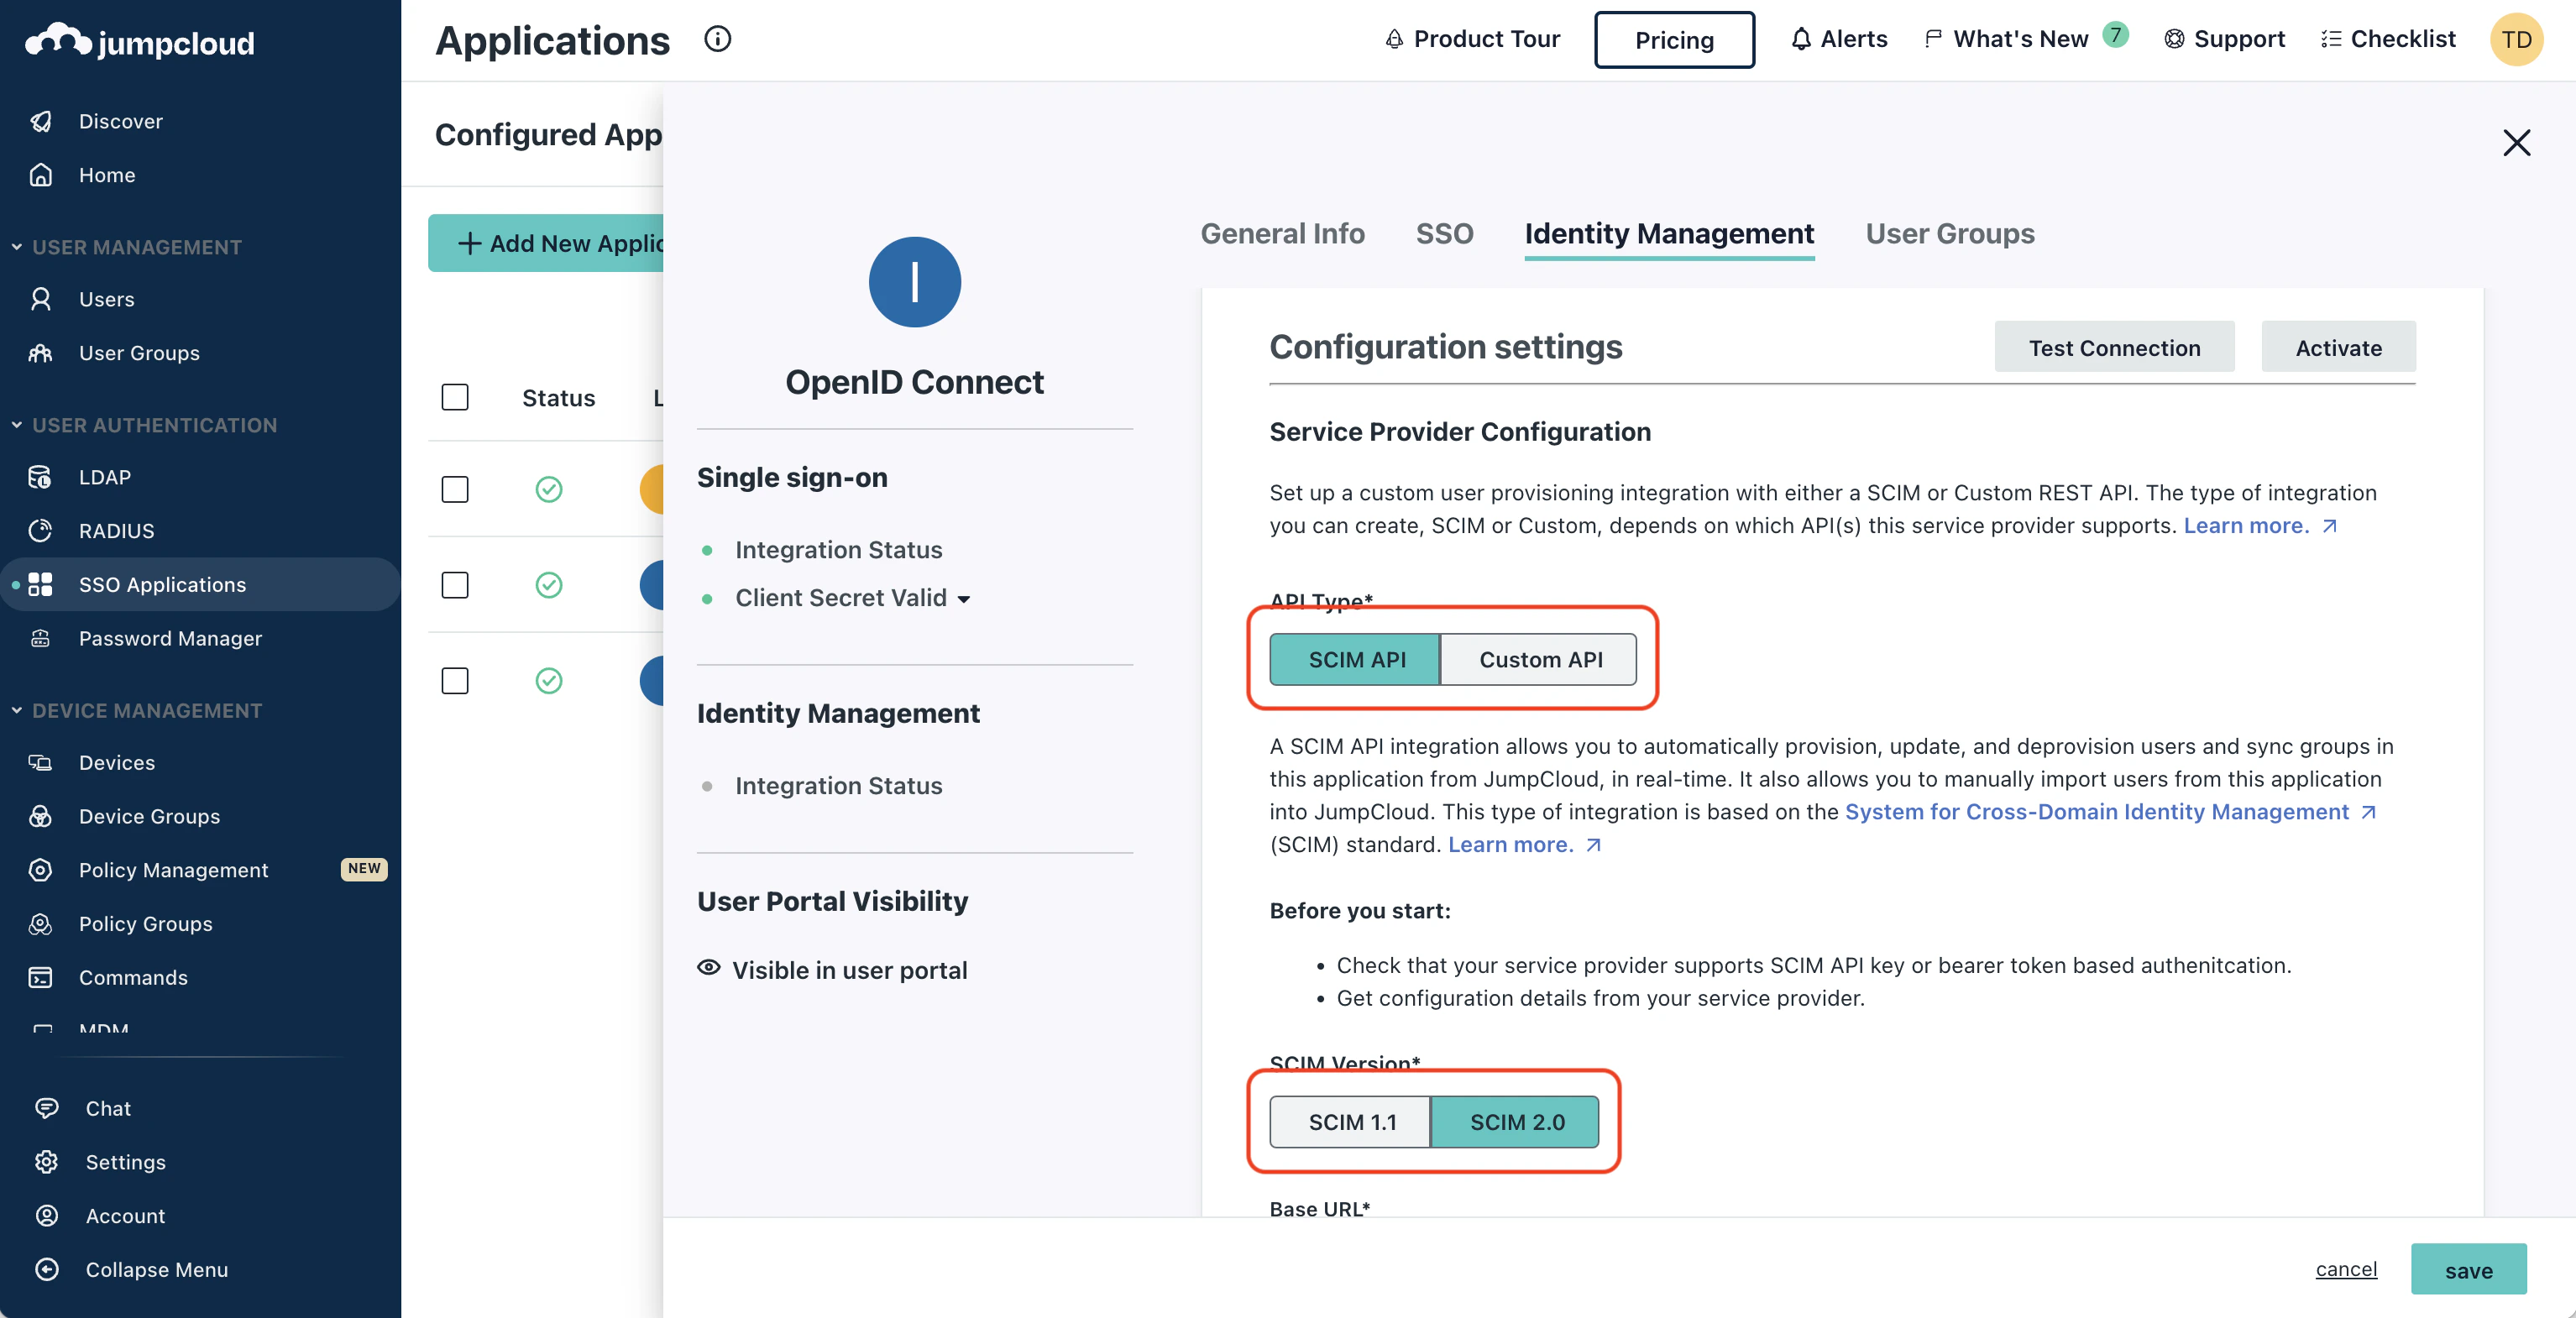
Task: Open System for Cross-Domain Identity Management link
Action: (2110, 812)
